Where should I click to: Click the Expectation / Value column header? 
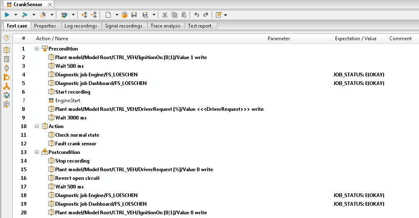tap(360, 39)
